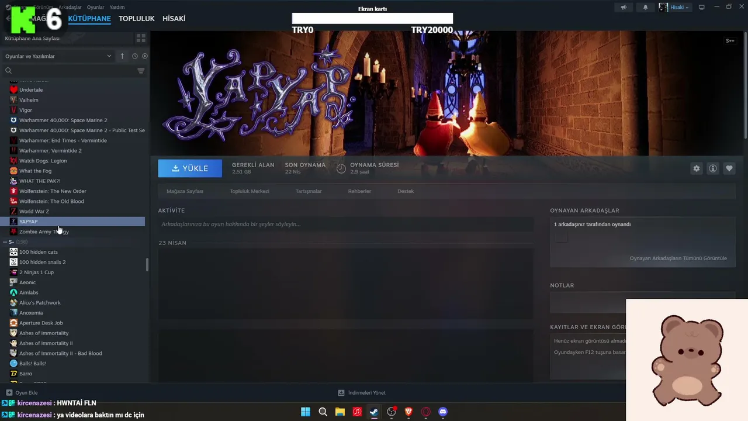Screen dimensions: 748x421
Task: Open the music app in taskbar
Action: coord(357,412)
